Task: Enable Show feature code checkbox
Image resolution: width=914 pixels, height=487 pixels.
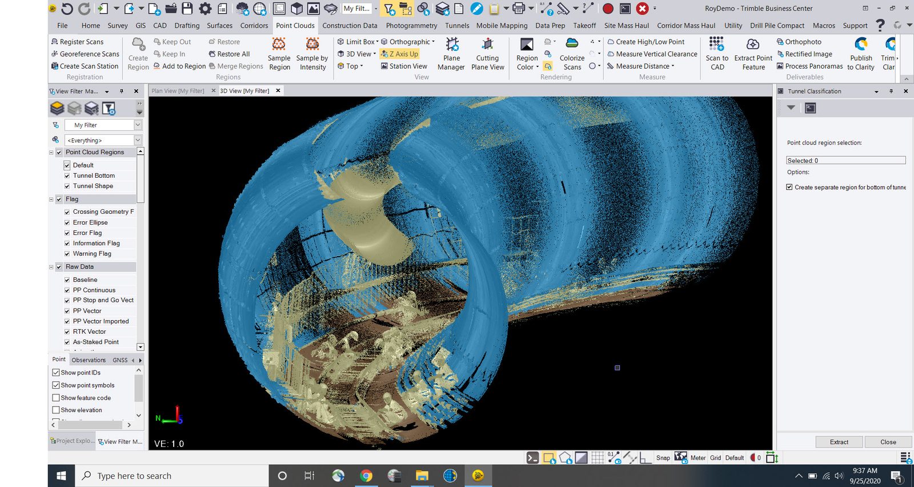Action: tap(56, 398)
